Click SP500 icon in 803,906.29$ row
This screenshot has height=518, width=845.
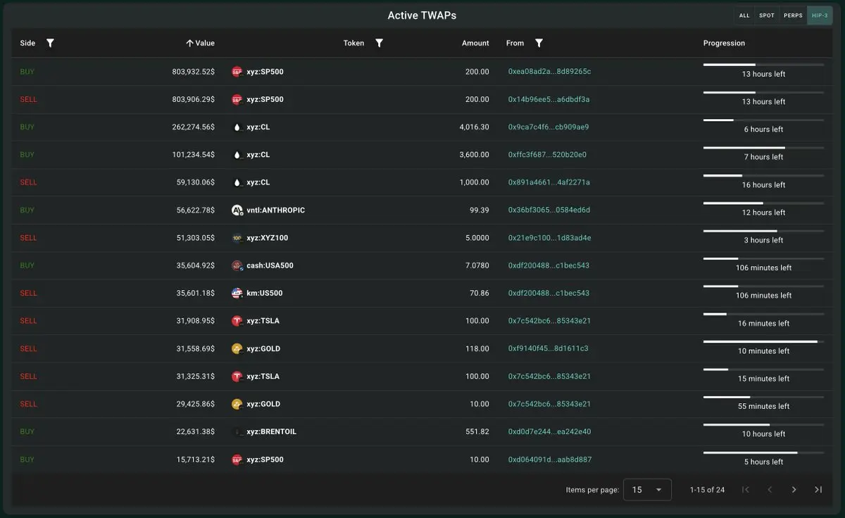237,99
